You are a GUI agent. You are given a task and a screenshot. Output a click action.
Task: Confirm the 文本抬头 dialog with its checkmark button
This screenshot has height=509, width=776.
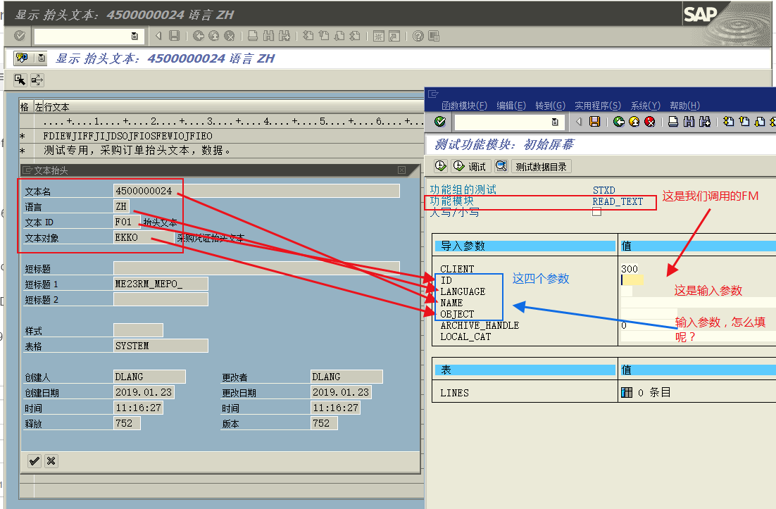click(x=34, y=461)
